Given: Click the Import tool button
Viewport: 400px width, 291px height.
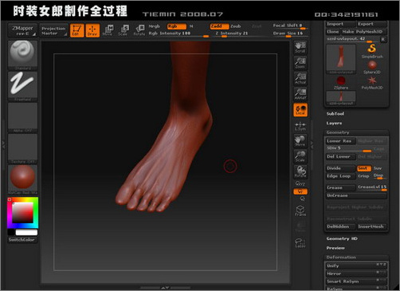Looking at the screenshot, I should (x=340, y=24).
